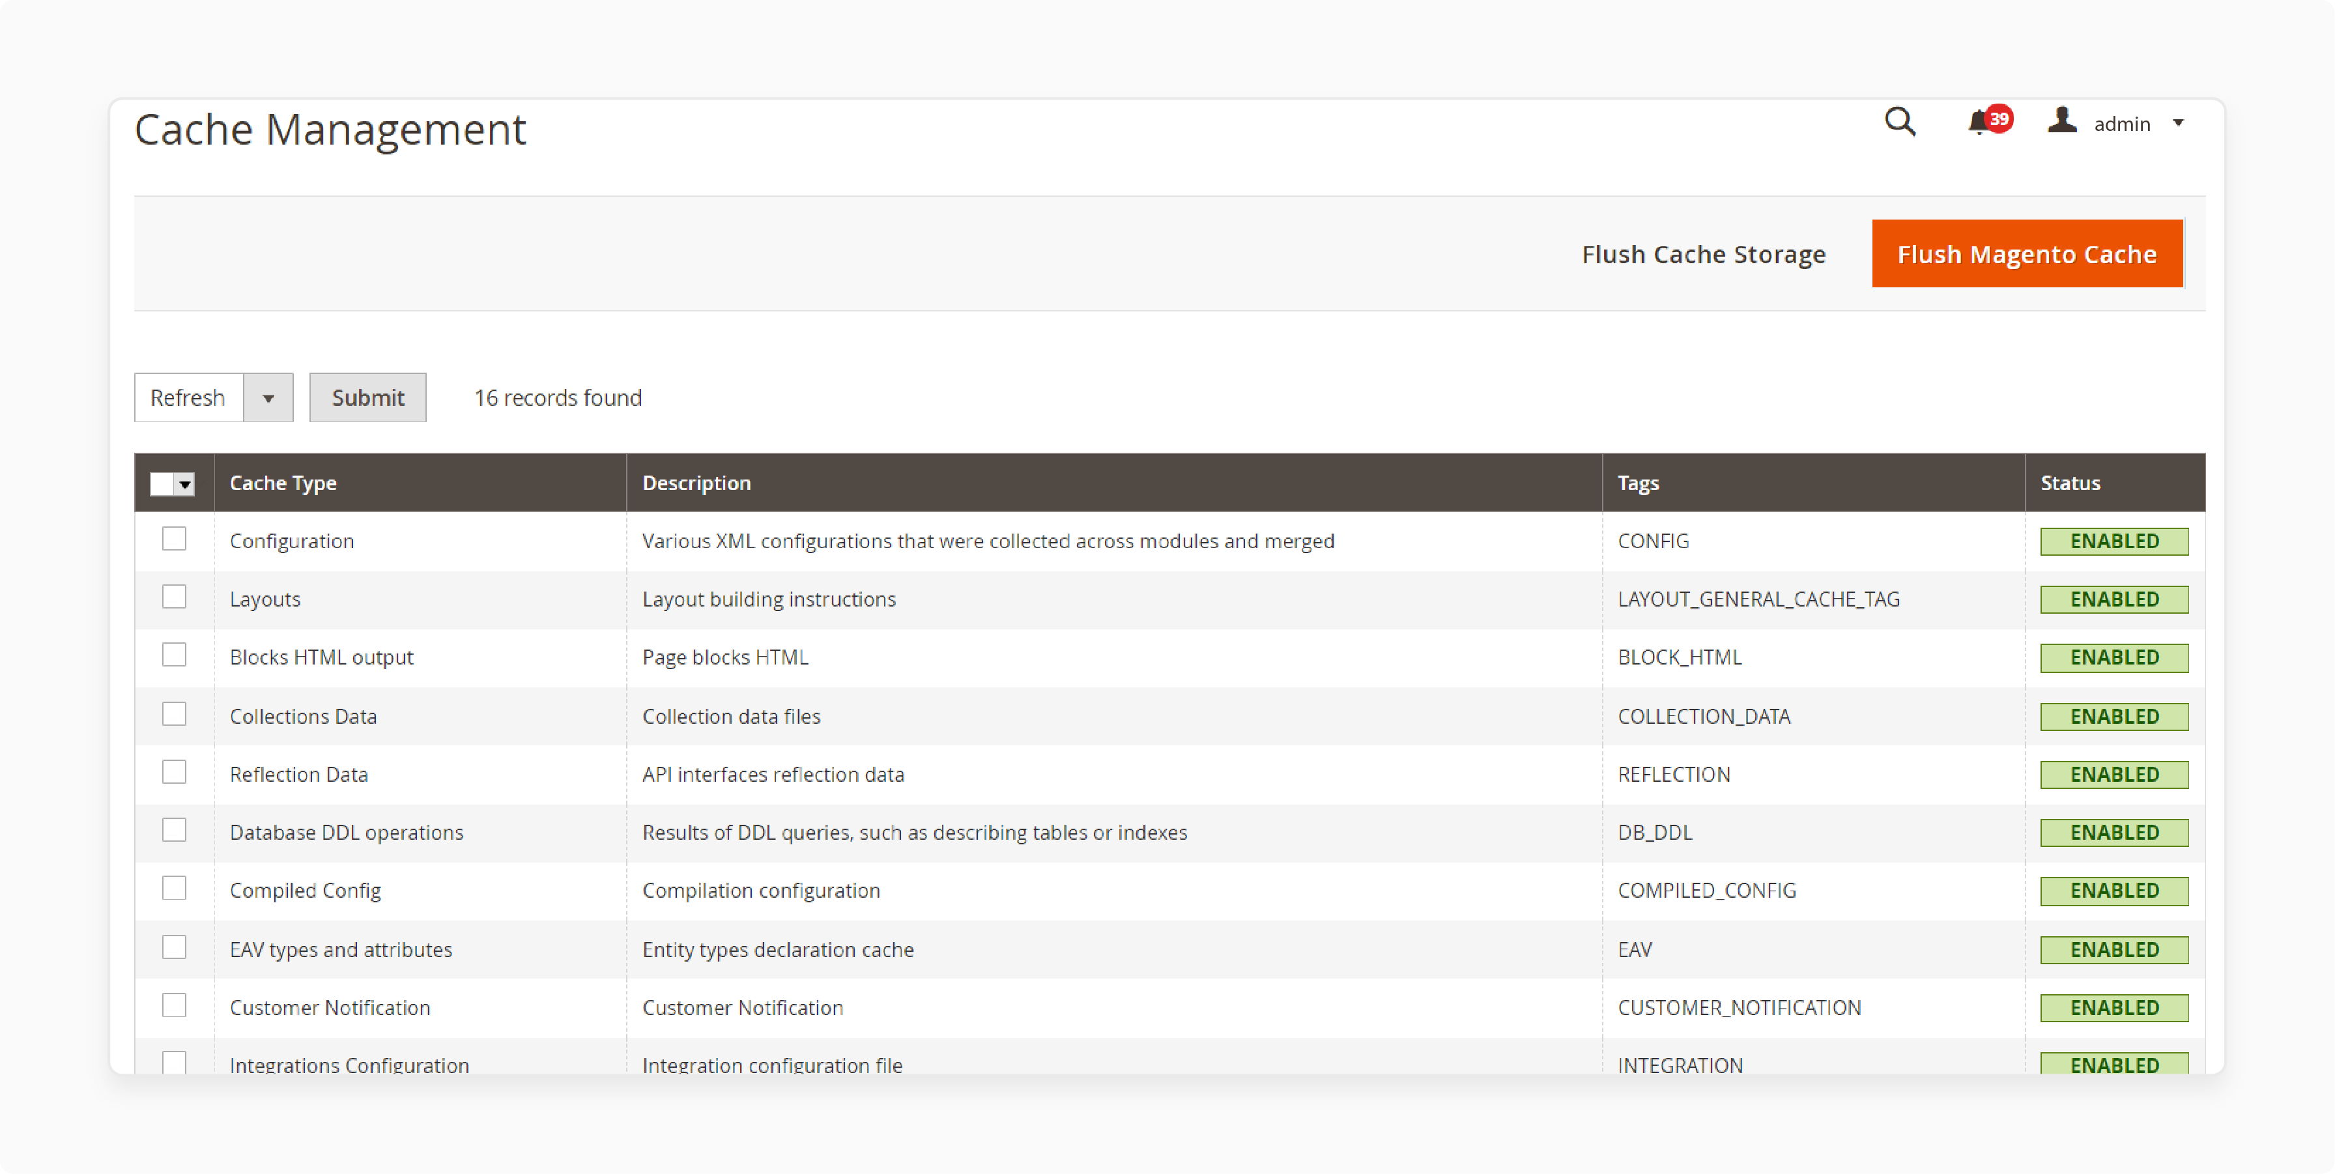The height and width of the screenshot is (1174, 2335).
Task: Click the Description column header
Action: [1114, 483]
